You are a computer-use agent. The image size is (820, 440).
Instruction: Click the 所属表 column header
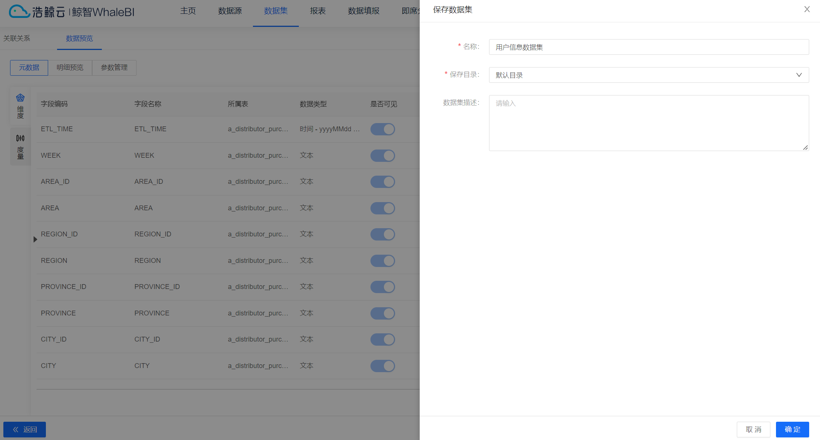point(238,104)
